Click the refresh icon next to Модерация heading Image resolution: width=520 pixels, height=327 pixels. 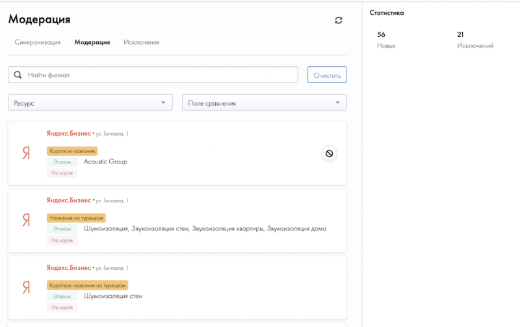(x=339, y=21)
